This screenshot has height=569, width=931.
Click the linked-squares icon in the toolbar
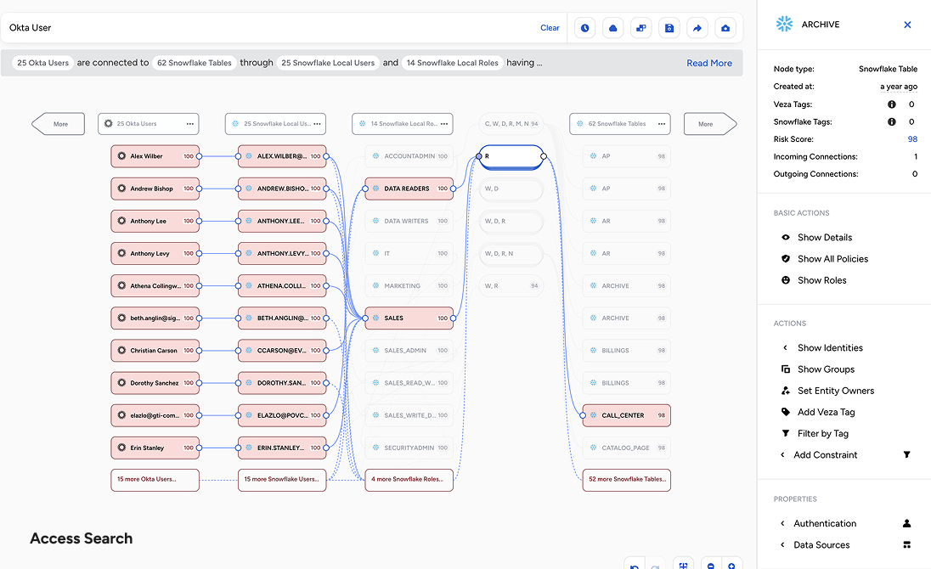point(640,28)
